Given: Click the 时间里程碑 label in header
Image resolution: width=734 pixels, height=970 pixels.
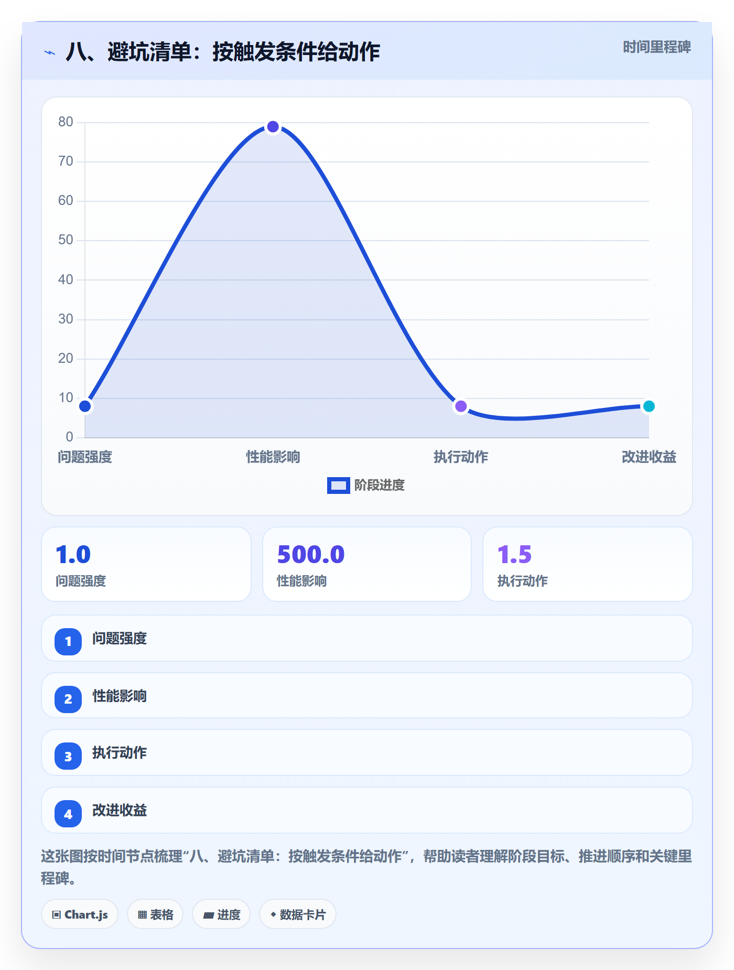Looking at the screenshot, I should [x=656, y=47].
